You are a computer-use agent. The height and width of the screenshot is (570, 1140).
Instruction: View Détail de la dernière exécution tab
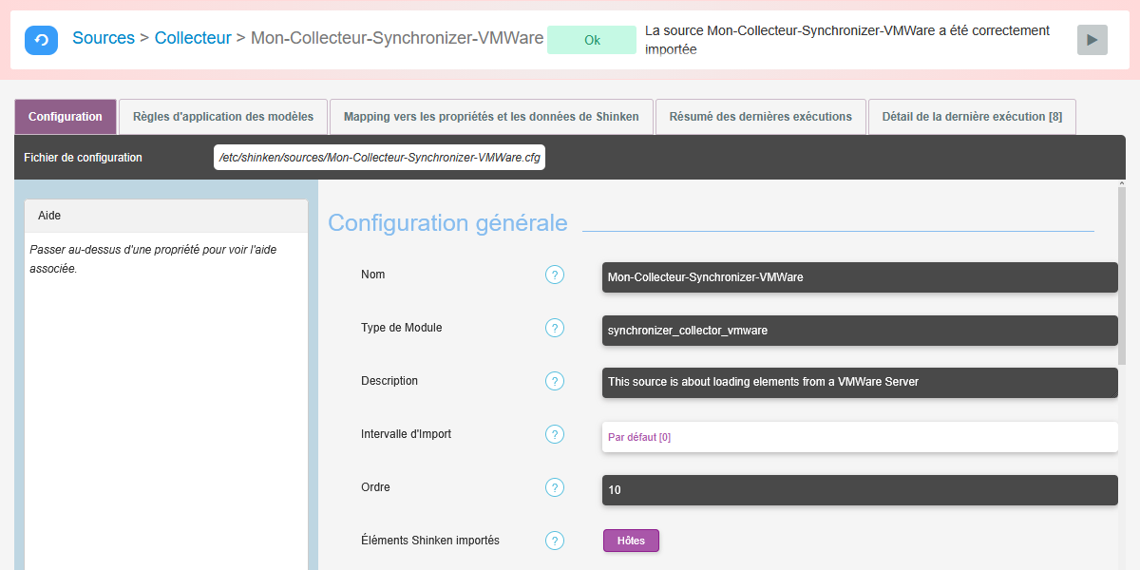[972, 117]
